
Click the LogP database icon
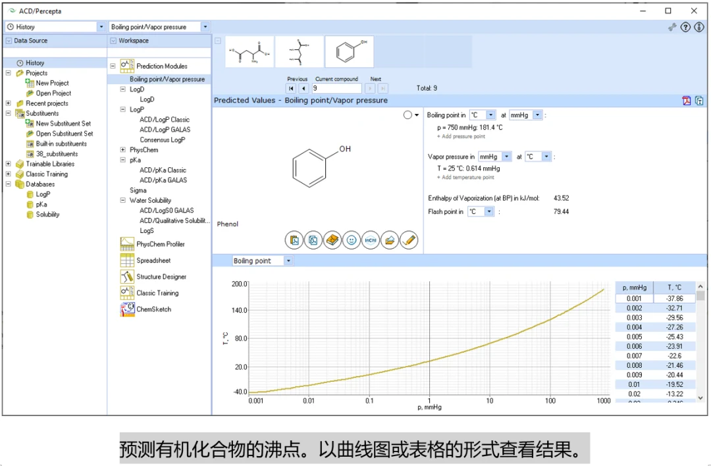click(x=30, y=194)
